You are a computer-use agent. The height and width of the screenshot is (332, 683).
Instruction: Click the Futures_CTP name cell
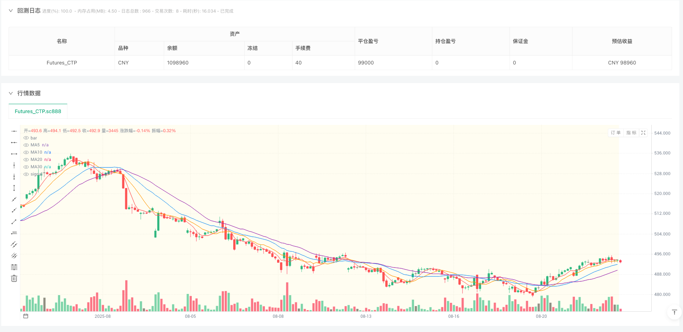tap(62, 63)
